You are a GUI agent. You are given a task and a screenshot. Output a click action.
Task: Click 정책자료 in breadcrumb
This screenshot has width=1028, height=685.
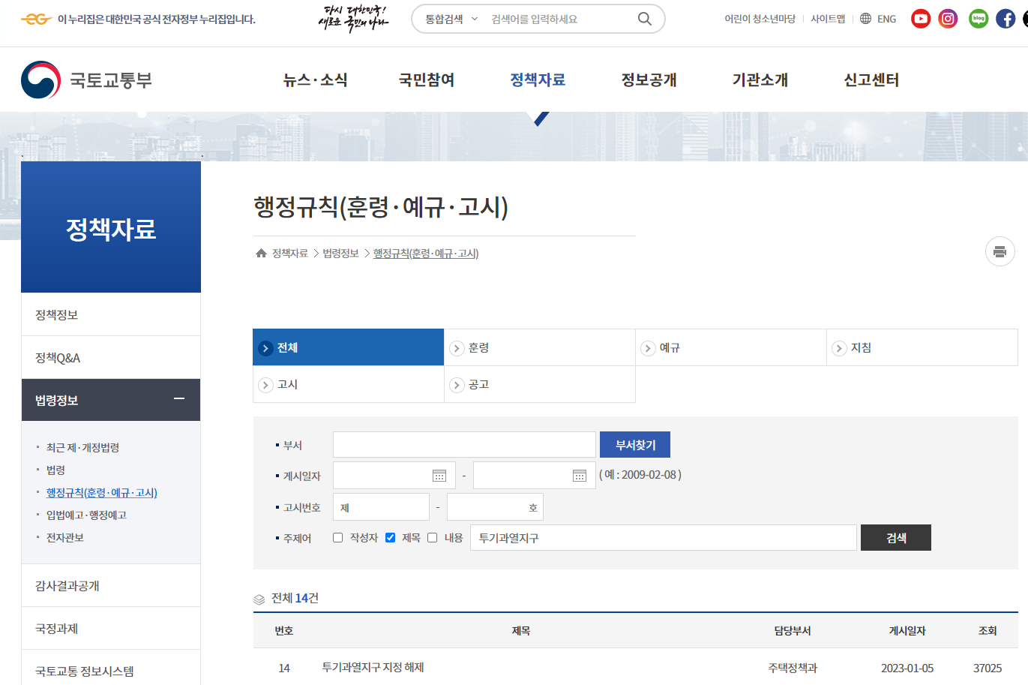pyautogui.click(x=290, y=254)
